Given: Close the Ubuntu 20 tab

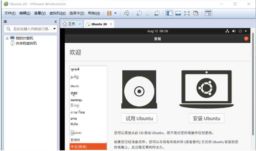Looking at the screenshot, I should coord(111,24).
